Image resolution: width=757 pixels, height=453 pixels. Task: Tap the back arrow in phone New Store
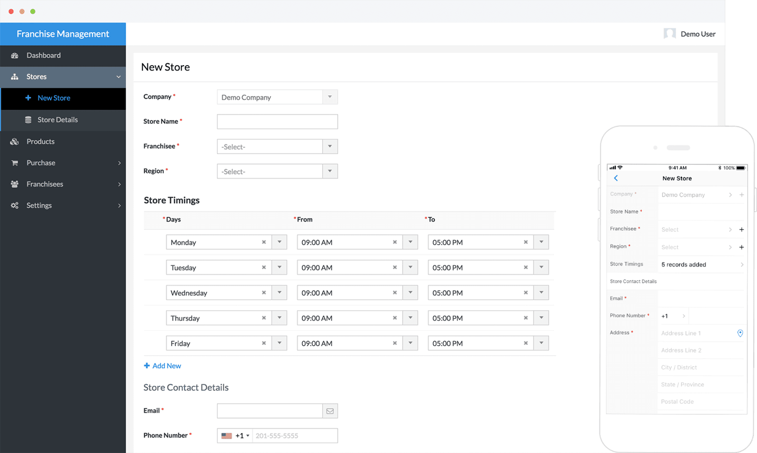[x=616, y=178]
